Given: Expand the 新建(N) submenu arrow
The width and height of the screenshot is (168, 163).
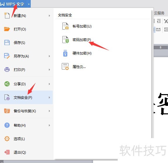Looking at the screenshot, I should tap(49, 16).
